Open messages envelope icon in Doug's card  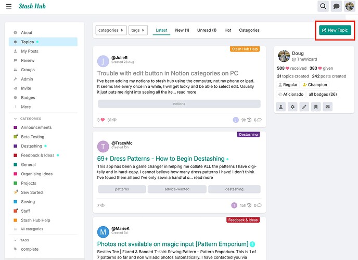click(327, 107)
